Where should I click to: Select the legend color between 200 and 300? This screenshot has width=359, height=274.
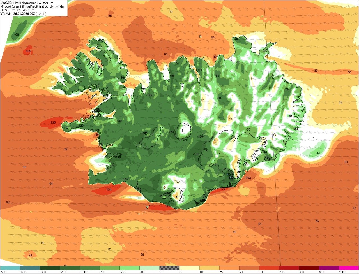289,268
